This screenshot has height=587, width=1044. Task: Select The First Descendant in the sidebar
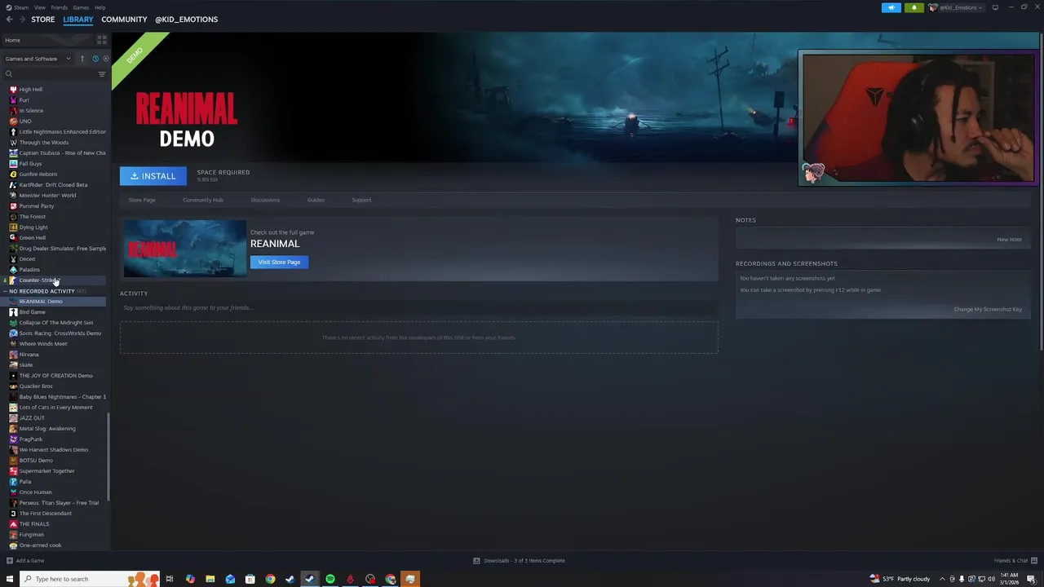tap(46, 513)
